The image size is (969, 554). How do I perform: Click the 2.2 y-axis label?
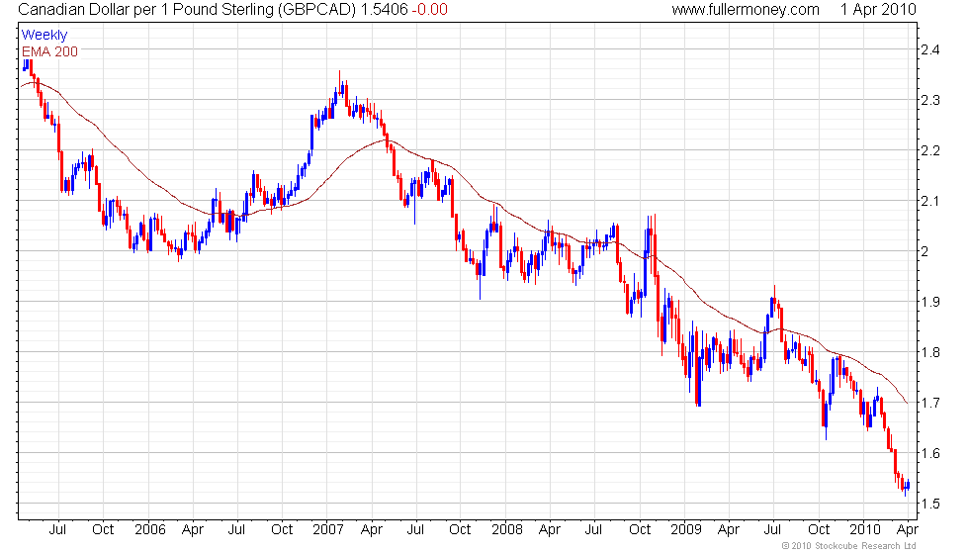930,150
